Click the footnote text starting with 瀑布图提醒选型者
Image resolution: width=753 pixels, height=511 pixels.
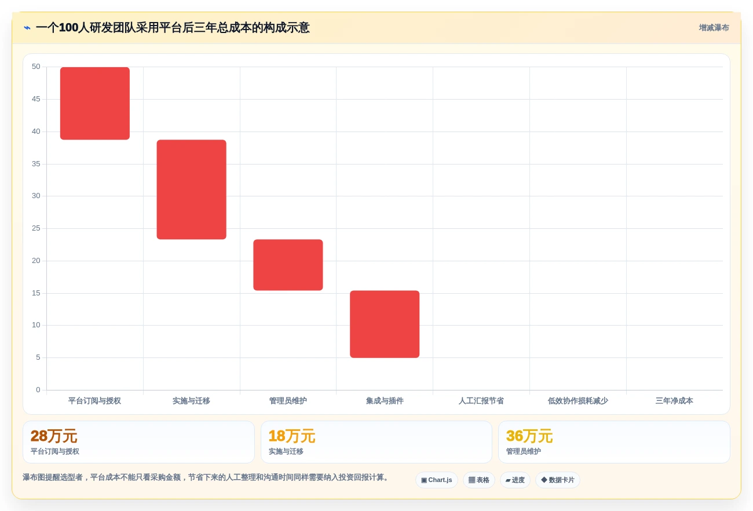coord(207,477)
